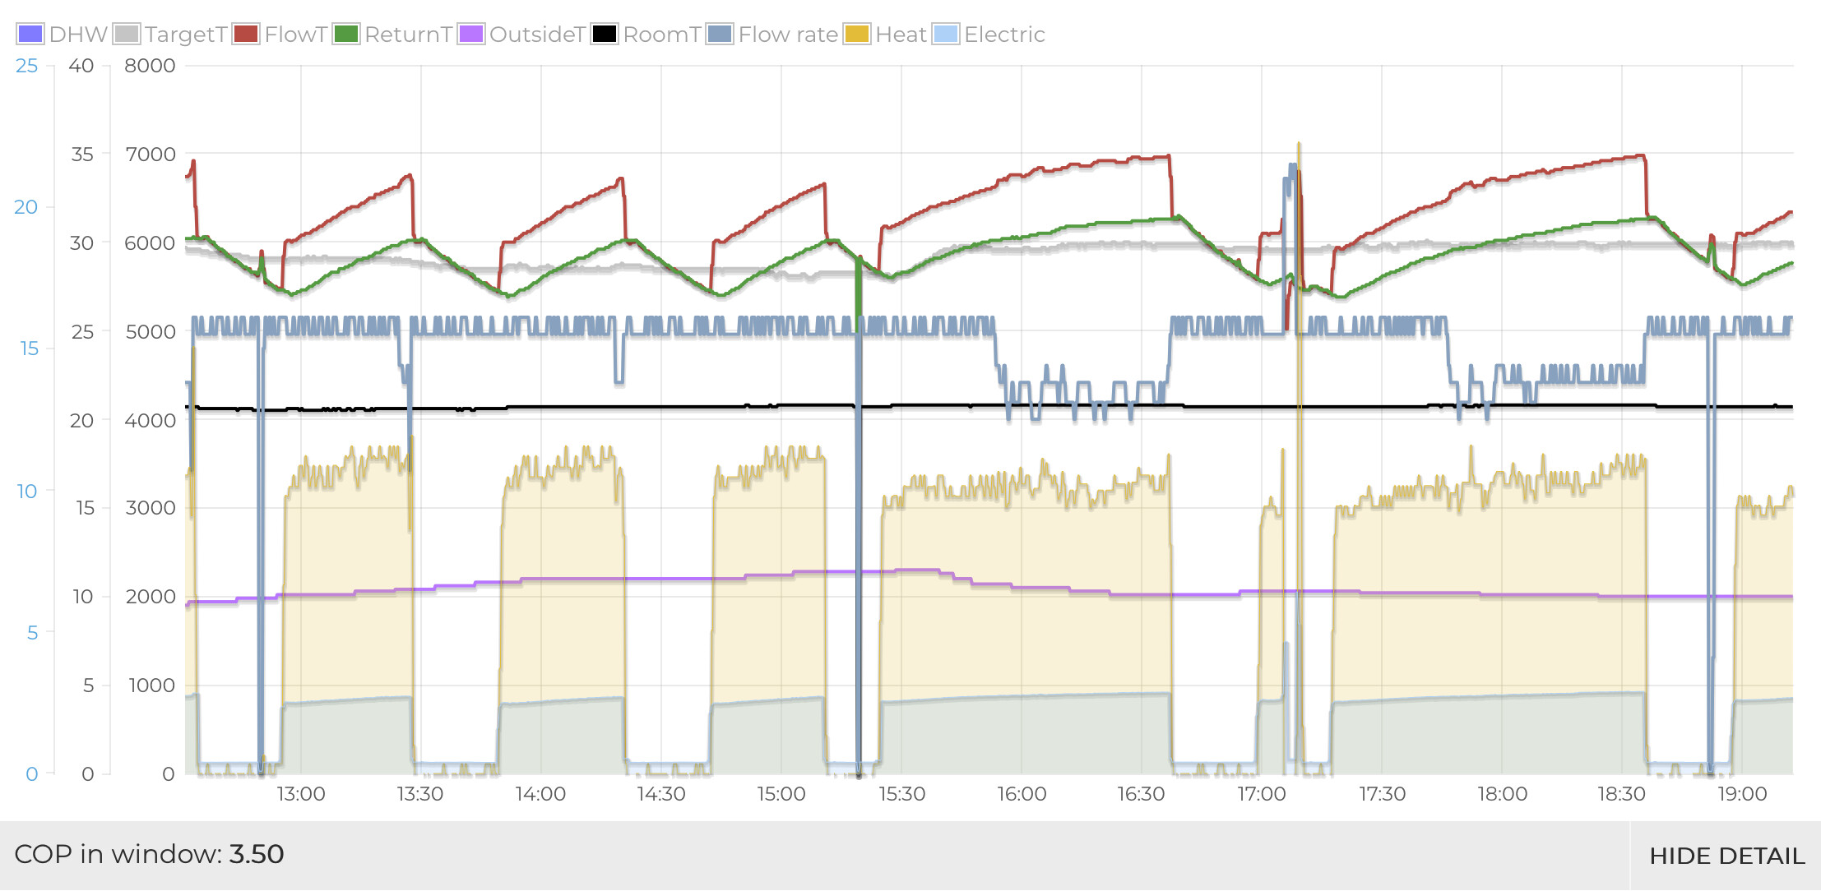The image size is (1821, 891).
Task: Click the 17:00 time axis label
Action: coord(1261,794)
